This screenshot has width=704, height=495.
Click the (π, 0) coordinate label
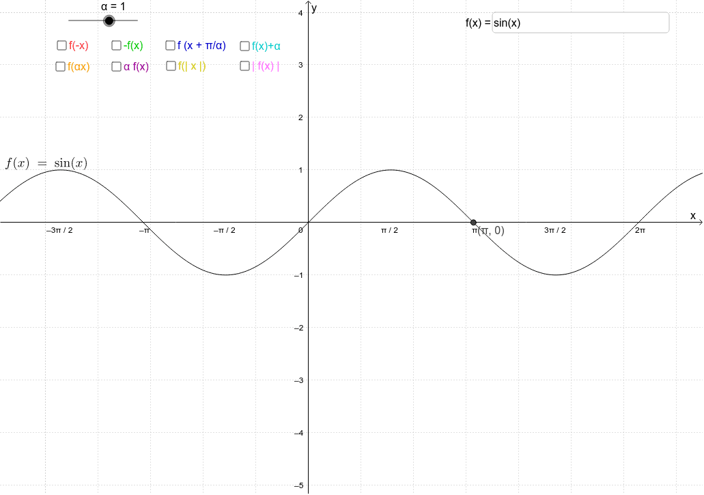click(x=491, y=231)
